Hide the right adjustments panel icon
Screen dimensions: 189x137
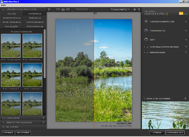pos(139,9)
